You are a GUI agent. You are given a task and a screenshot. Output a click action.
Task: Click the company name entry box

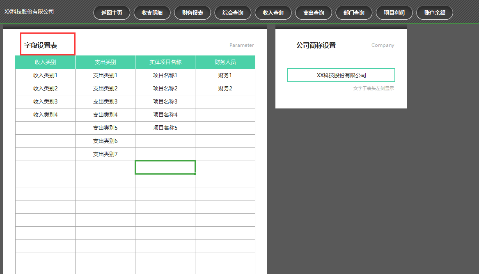[x=341, y=75]
